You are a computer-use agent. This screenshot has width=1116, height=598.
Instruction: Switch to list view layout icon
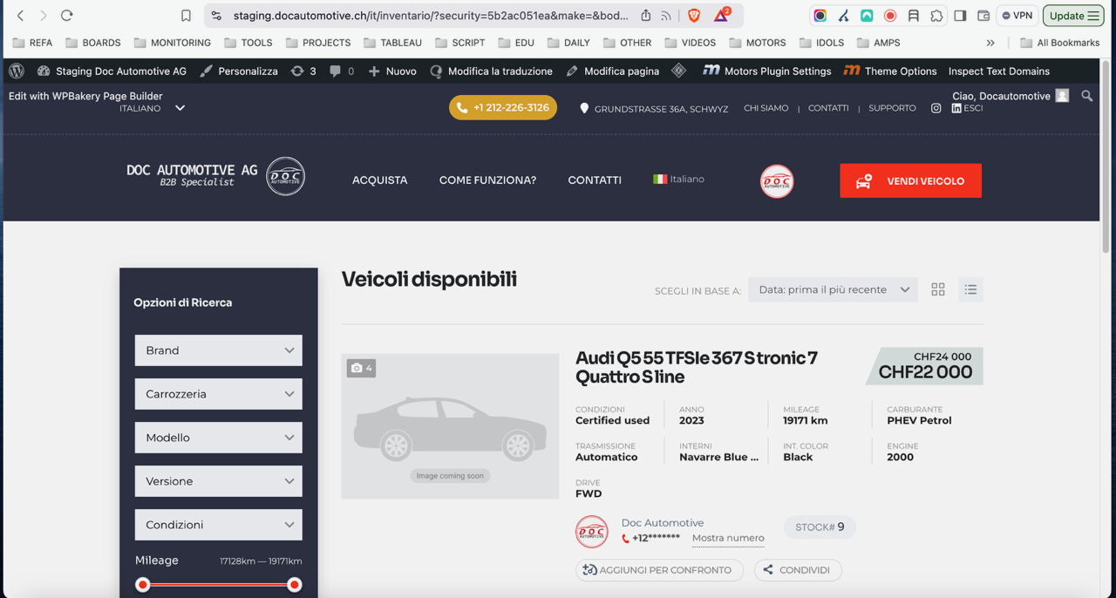pos(970,289)
